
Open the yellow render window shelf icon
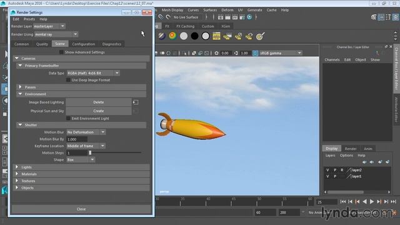(216, 36)
